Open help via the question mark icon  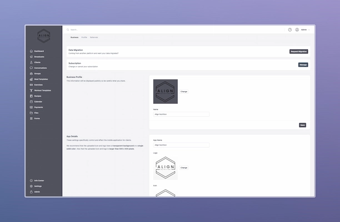[290, 29]
